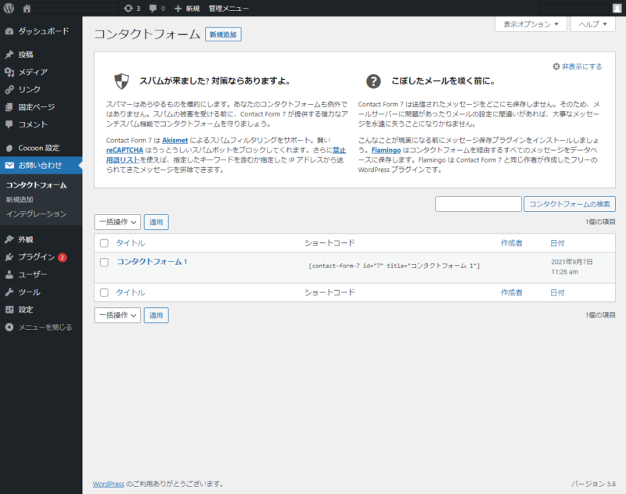Click the plugin update badge showing 2

coord(63,258)
